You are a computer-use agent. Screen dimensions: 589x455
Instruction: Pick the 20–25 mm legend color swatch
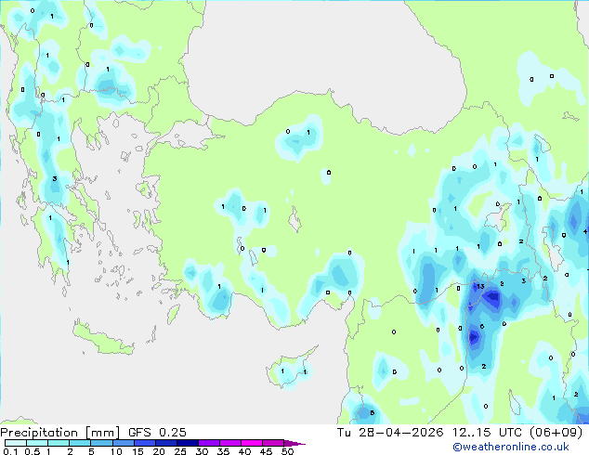165,443
